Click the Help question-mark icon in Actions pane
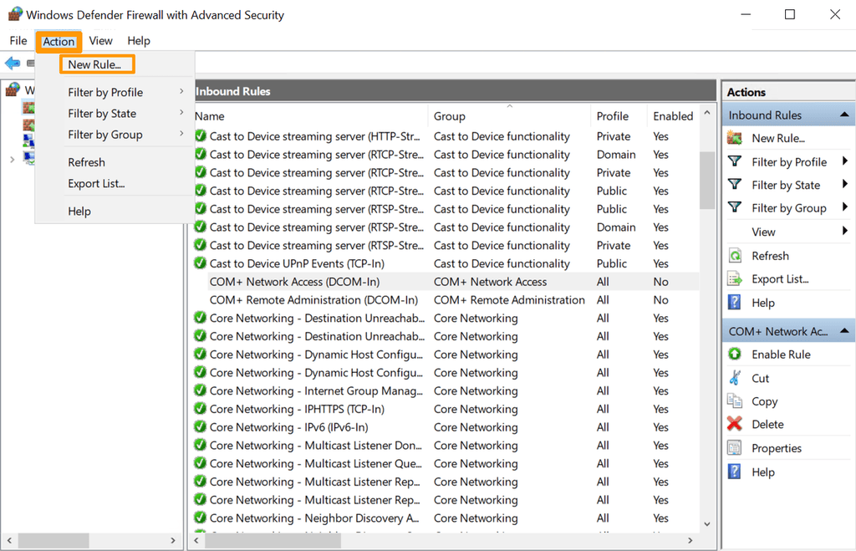Image resolution: width=856 pixels, height=551 pixels. (x=734, y=302)
